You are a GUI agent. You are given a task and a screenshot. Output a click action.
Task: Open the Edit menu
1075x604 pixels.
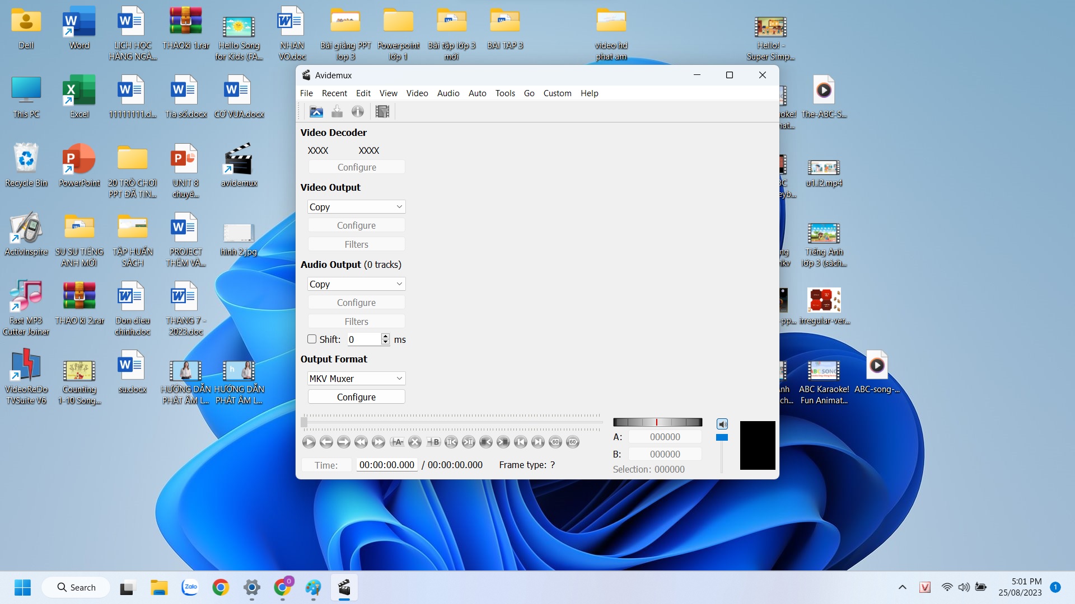click(x=363, y=93)
